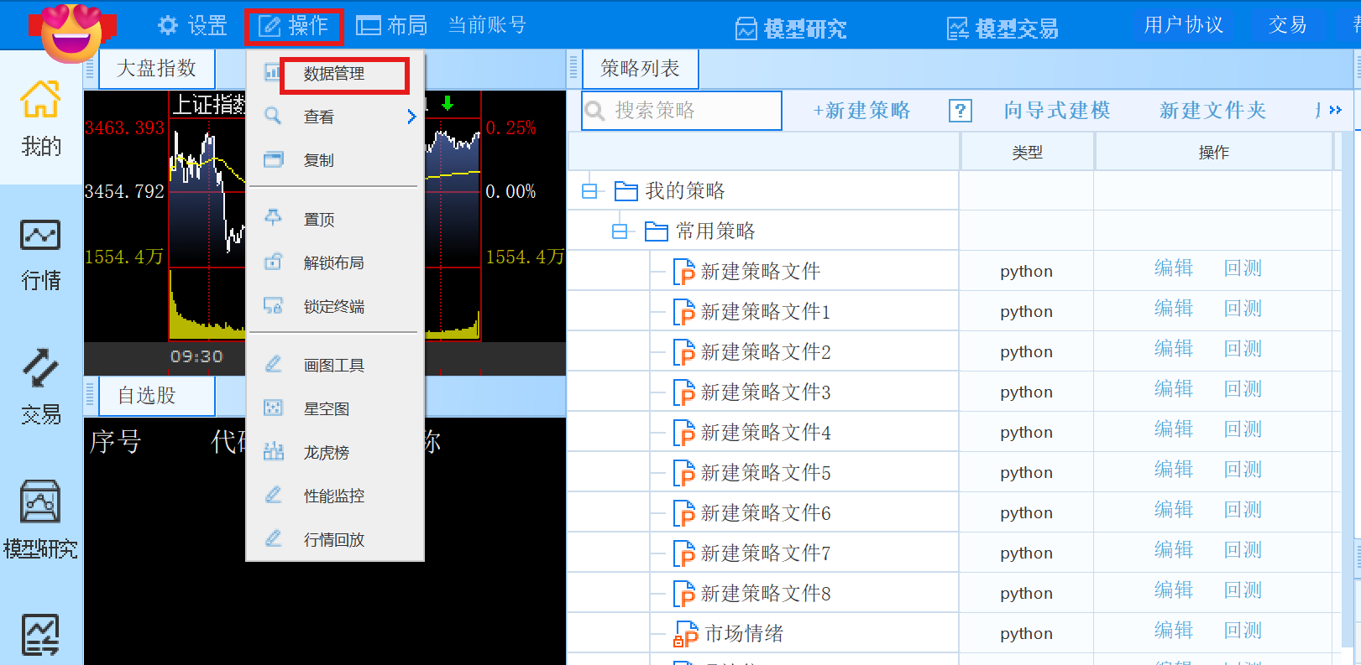Choose 龙虎榜 in the dropdown menu

(326, 453)
